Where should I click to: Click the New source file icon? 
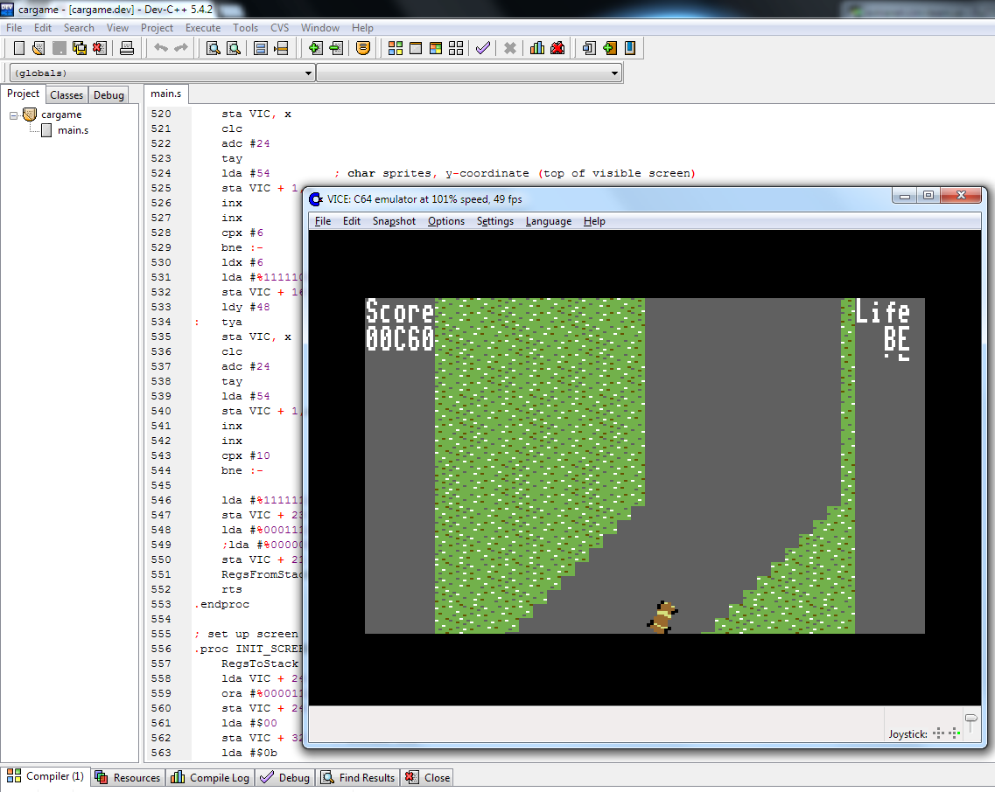tap(19, 48)
